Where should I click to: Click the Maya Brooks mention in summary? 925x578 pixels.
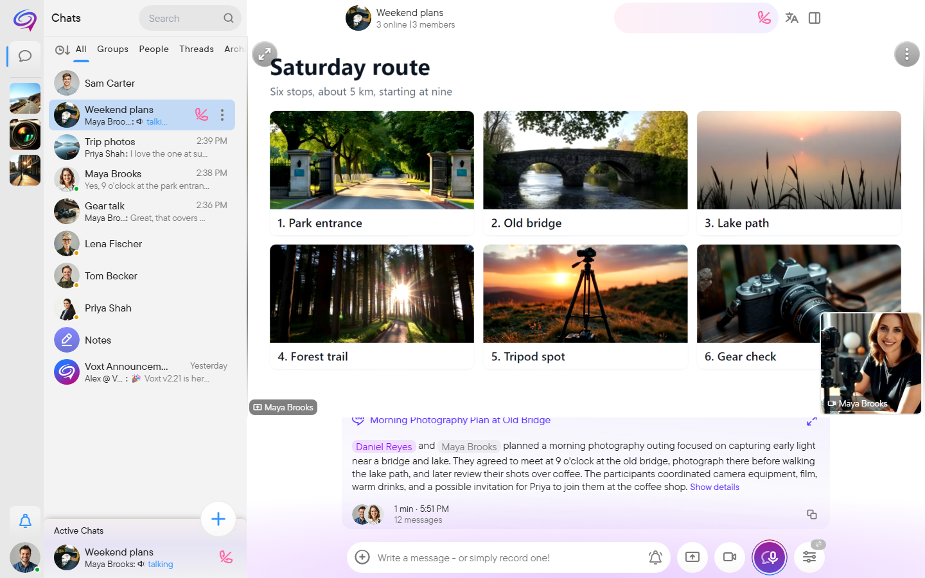(469, 446)
